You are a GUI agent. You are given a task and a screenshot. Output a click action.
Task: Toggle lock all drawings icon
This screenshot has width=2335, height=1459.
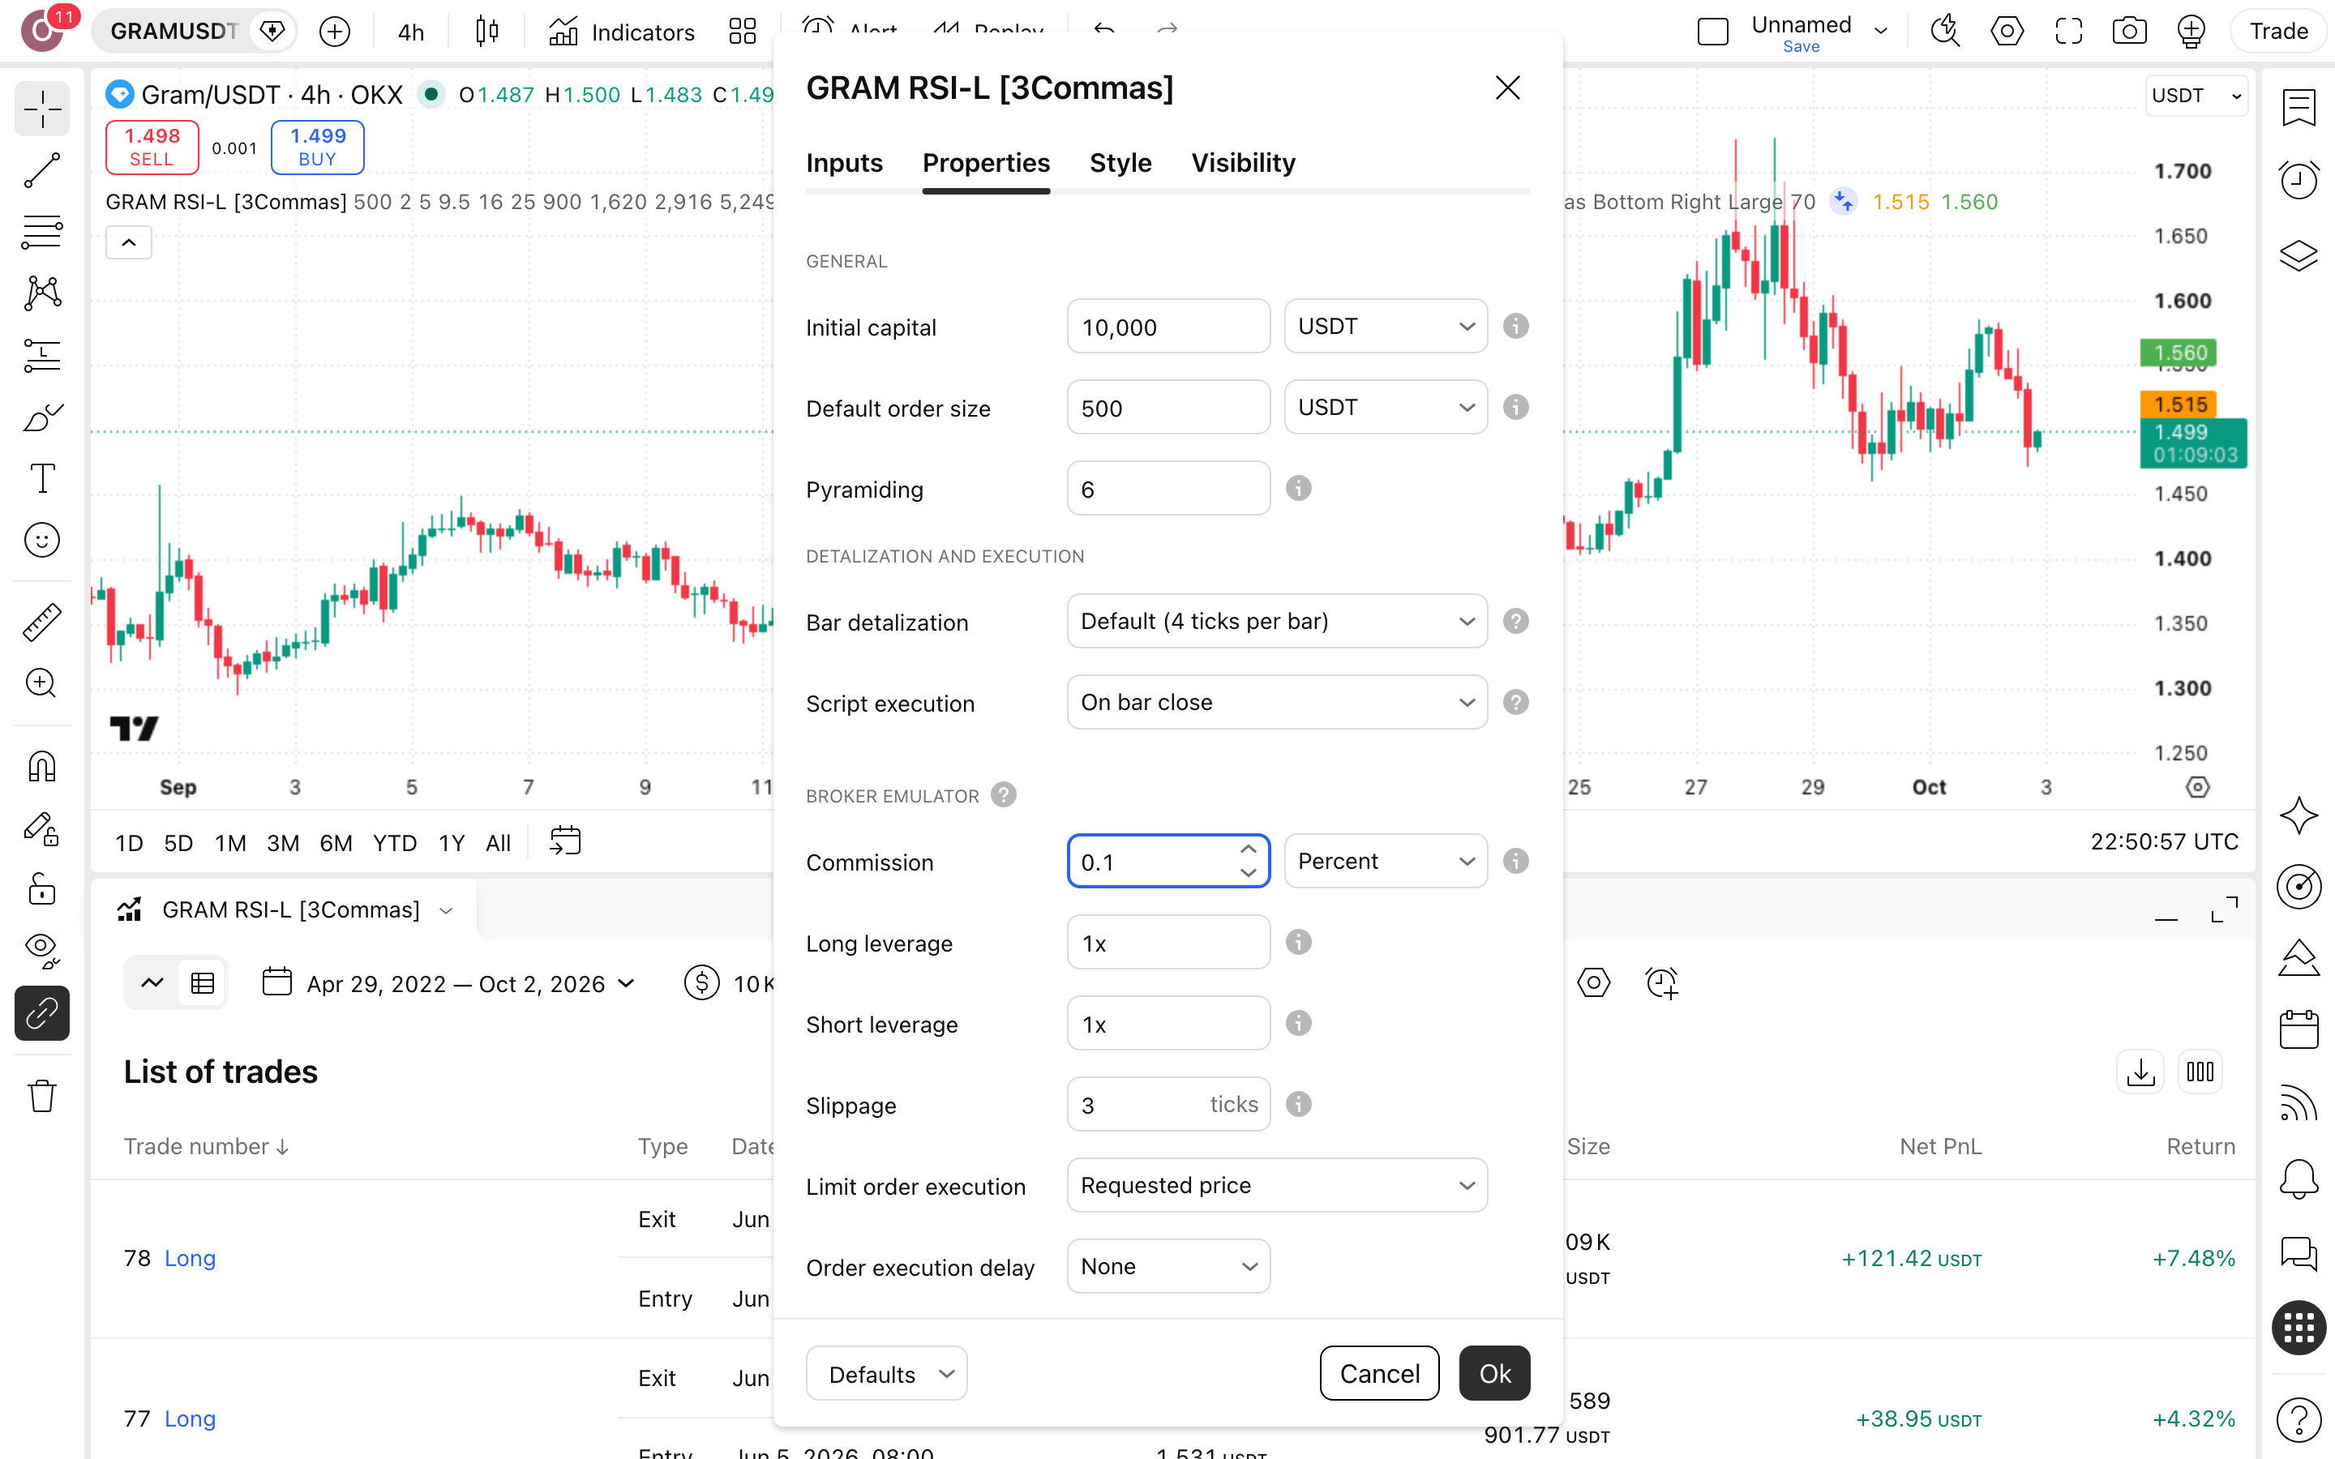41,888
